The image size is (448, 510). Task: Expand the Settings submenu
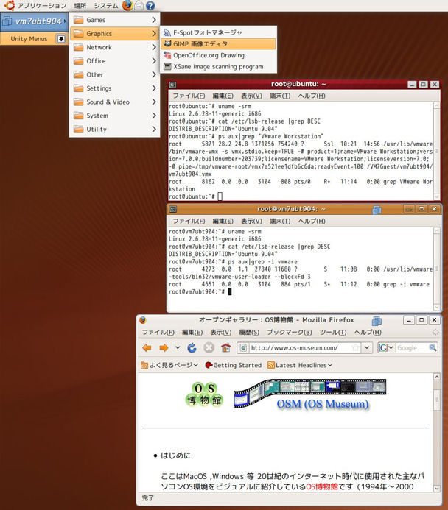(x=115, y=88)
